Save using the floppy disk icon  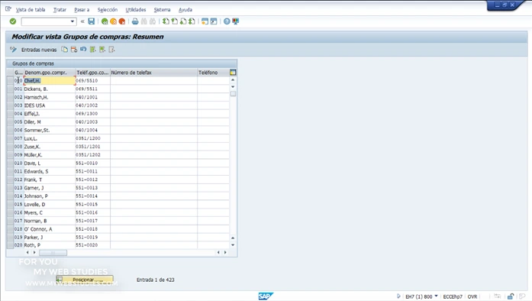point(92,21)
